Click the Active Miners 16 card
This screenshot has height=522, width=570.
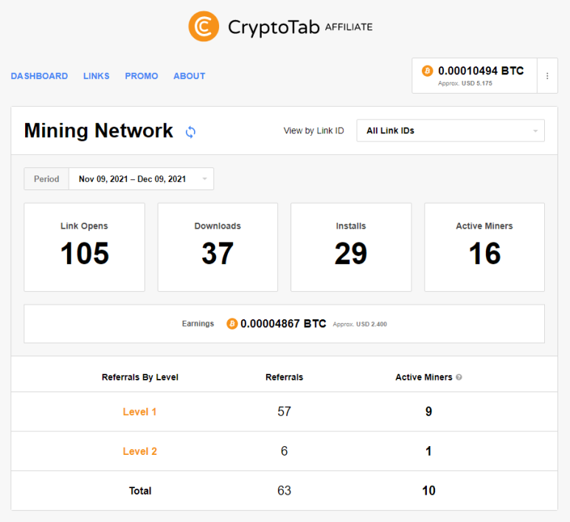484,247
